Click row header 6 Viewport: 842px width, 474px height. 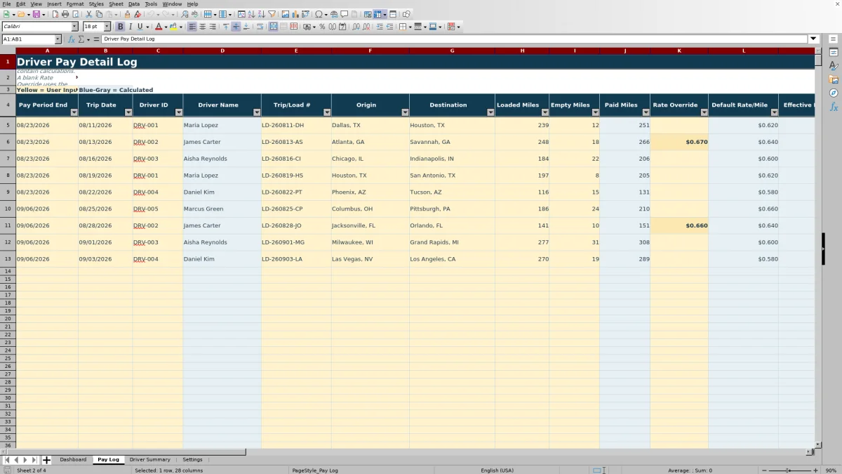8,142
